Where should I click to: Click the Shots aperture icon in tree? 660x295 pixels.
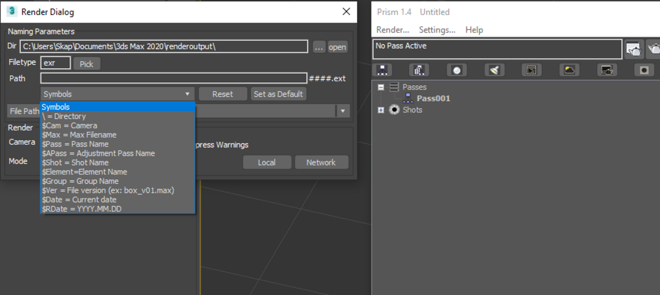click(394, 110)
